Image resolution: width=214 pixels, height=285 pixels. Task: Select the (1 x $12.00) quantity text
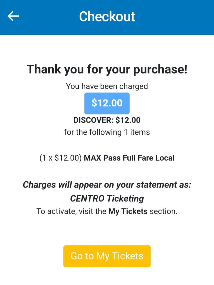61,158
